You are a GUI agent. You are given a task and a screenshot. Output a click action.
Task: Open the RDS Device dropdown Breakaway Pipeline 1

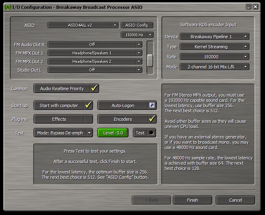click(x=215, y=37)
